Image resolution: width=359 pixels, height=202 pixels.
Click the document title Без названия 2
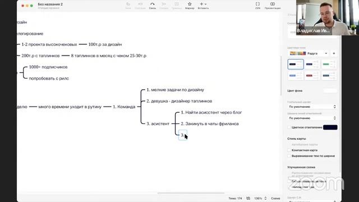50,4
